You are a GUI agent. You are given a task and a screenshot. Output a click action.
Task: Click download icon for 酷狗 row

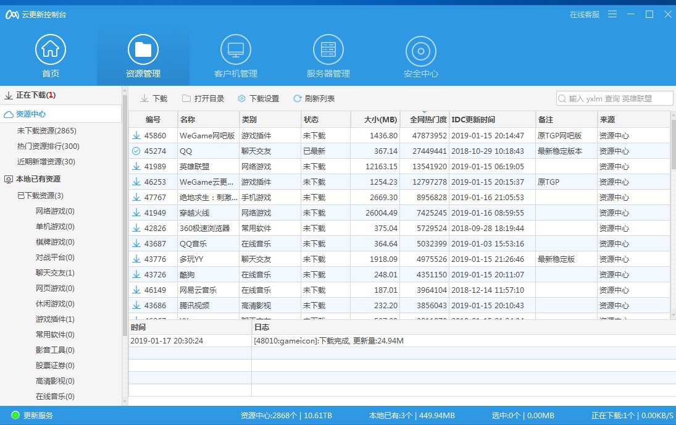point(136,274)
